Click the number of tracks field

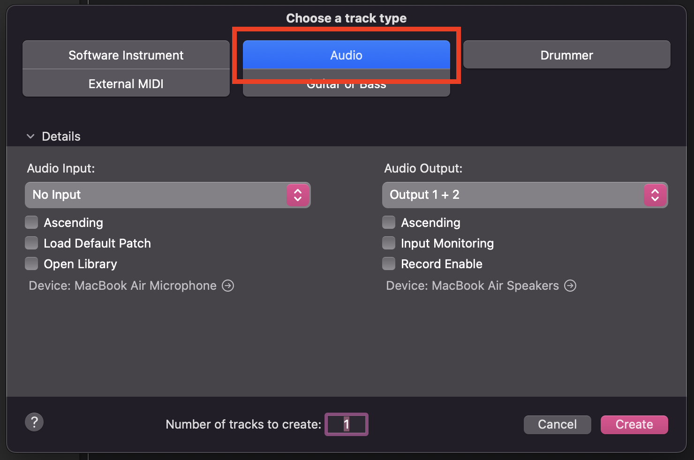(x=346, y=424)
